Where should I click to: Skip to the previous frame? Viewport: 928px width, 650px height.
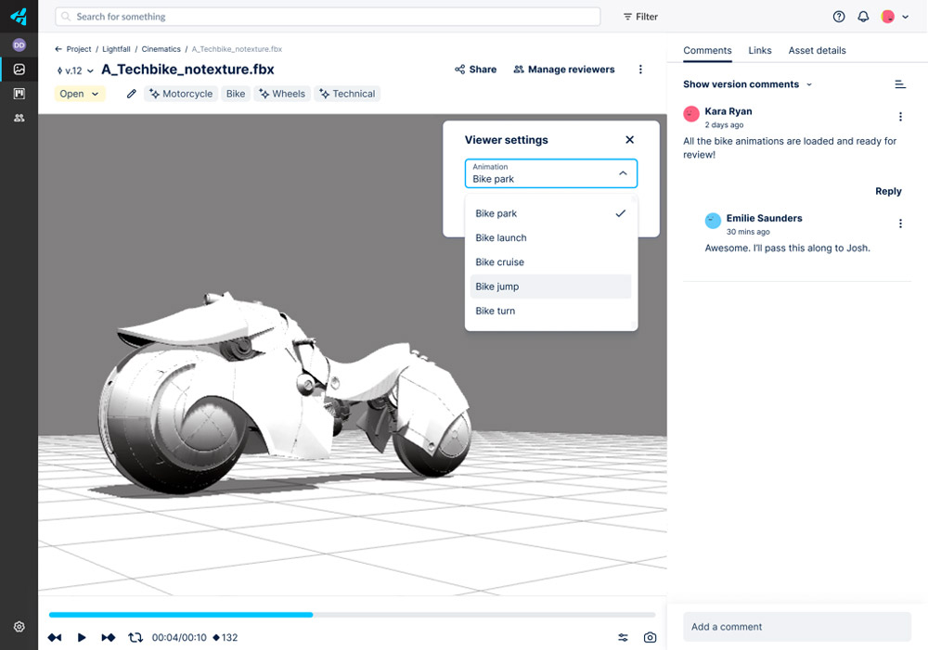click(54, 637)
